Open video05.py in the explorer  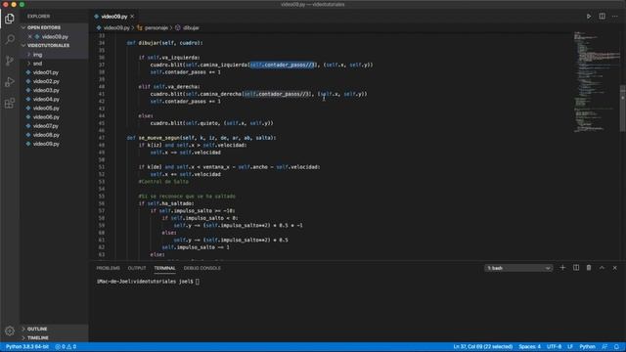point(46,109)
